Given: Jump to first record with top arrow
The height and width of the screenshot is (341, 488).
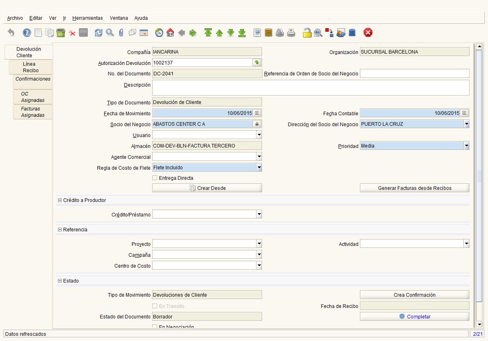Looking at the screenshot, I should pyautogui.click(x=208, y=33).
